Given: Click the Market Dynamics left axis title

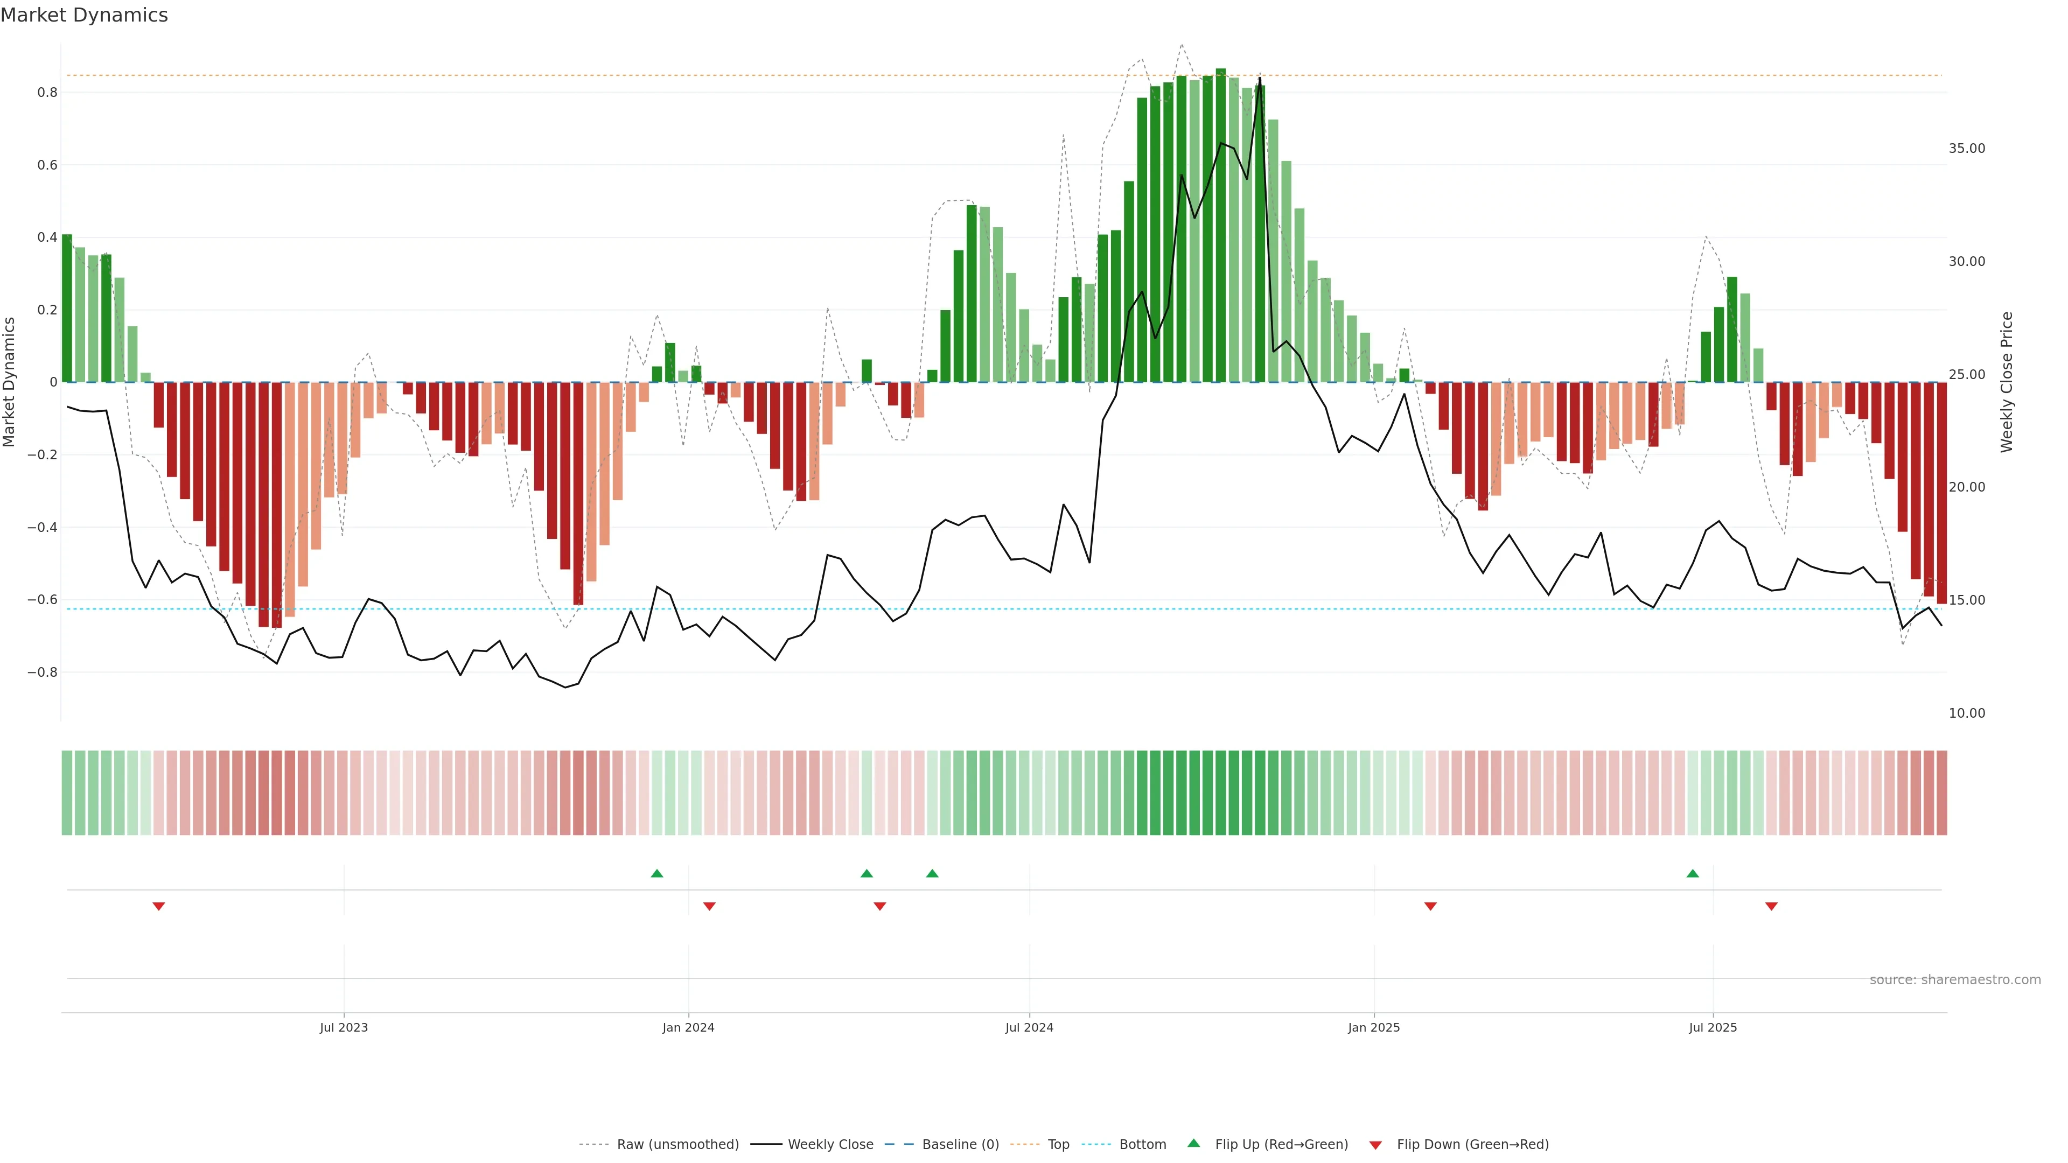Looking at the screenshot, I should coord(10,382).
